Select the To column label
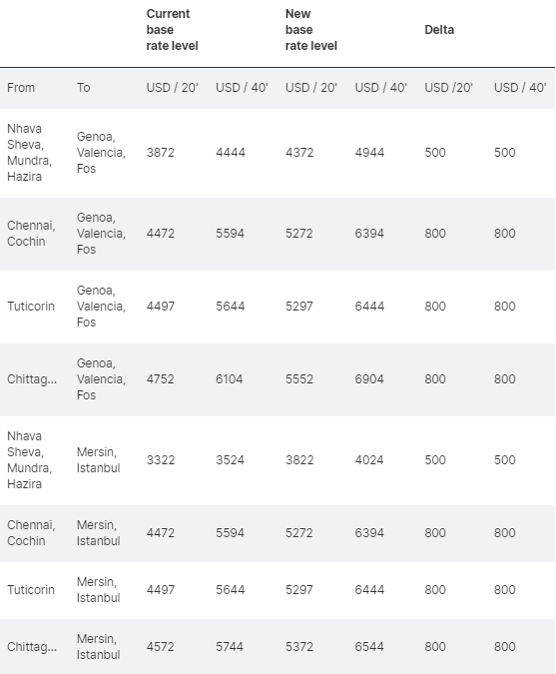The height and width of the screenshot is (674, 556). point(84,88)
